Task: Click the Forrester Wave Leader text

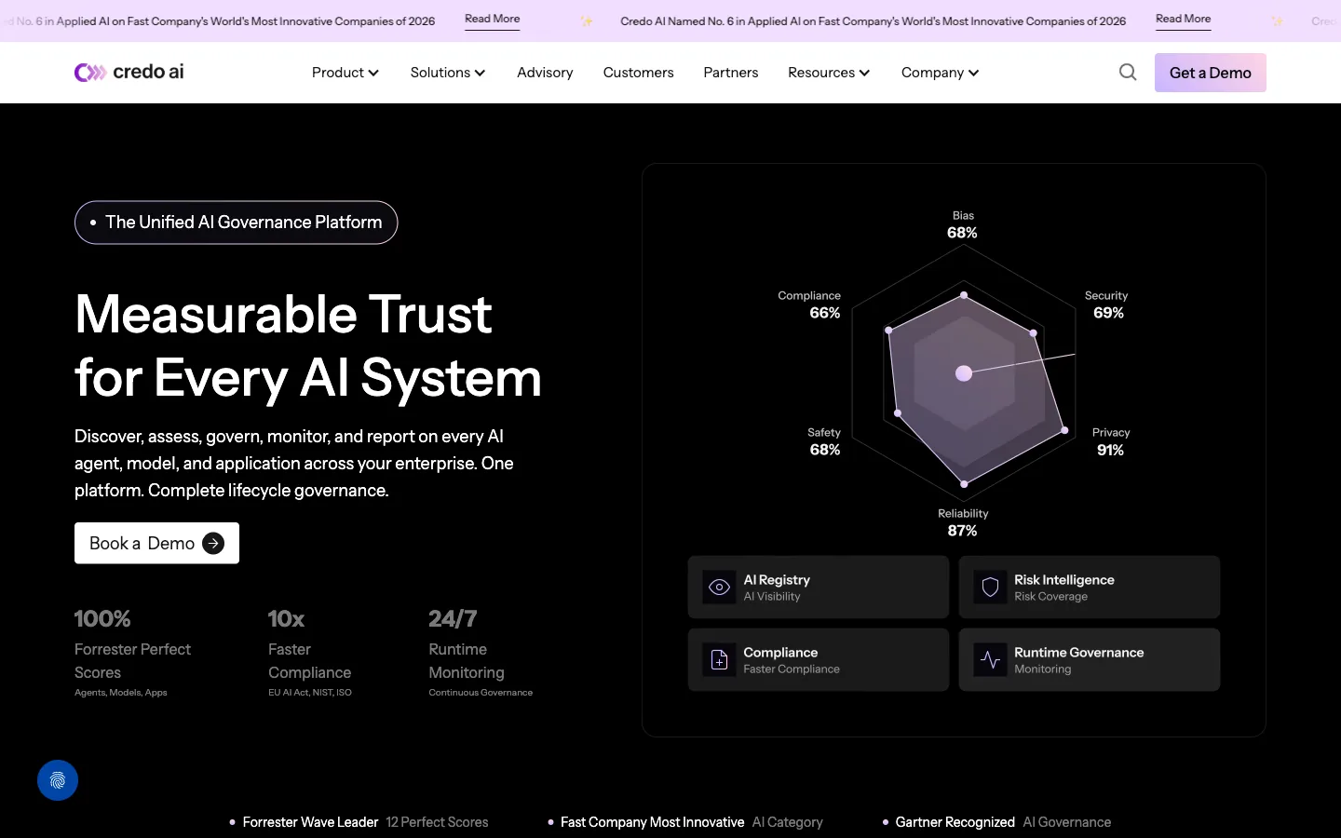Action: click(310, 822)
